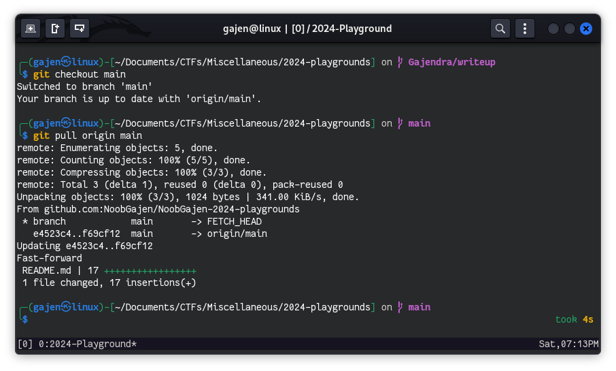Screen dimensions: 616x371
Task: Click the green plus signs diffstat bar
Action: [x=150, y=271]
